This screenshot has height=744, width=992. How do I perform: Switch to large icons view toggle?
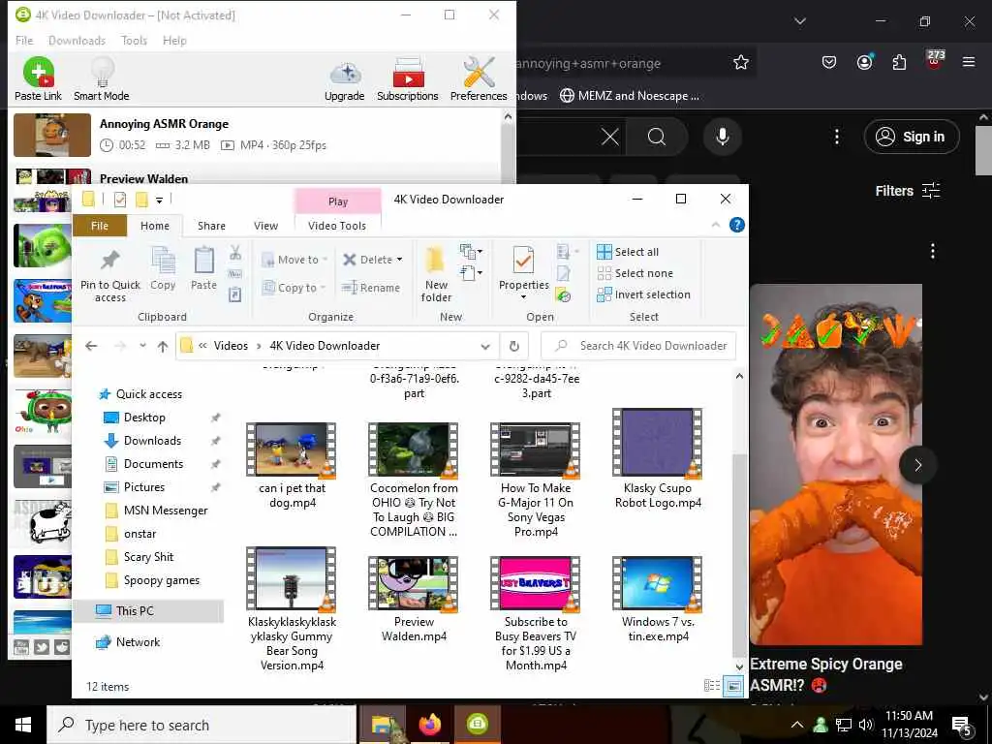733,686
